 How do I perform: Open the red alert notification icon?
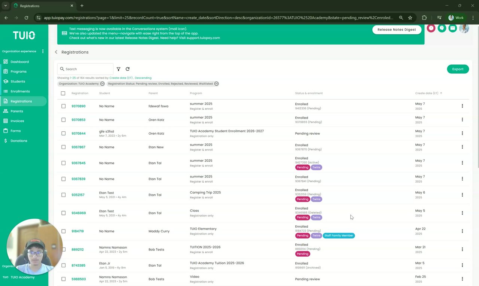click(x=431, y=28)
